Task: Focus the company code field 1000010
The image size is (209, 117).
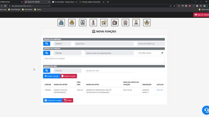Action: click(x=62, y=44)
